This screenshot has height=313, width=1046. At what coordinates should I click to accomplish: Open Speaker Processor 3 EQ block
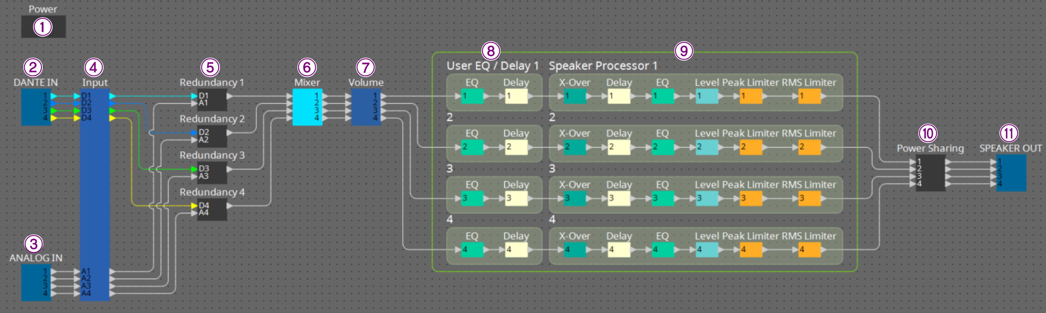[x=663, y=198]
